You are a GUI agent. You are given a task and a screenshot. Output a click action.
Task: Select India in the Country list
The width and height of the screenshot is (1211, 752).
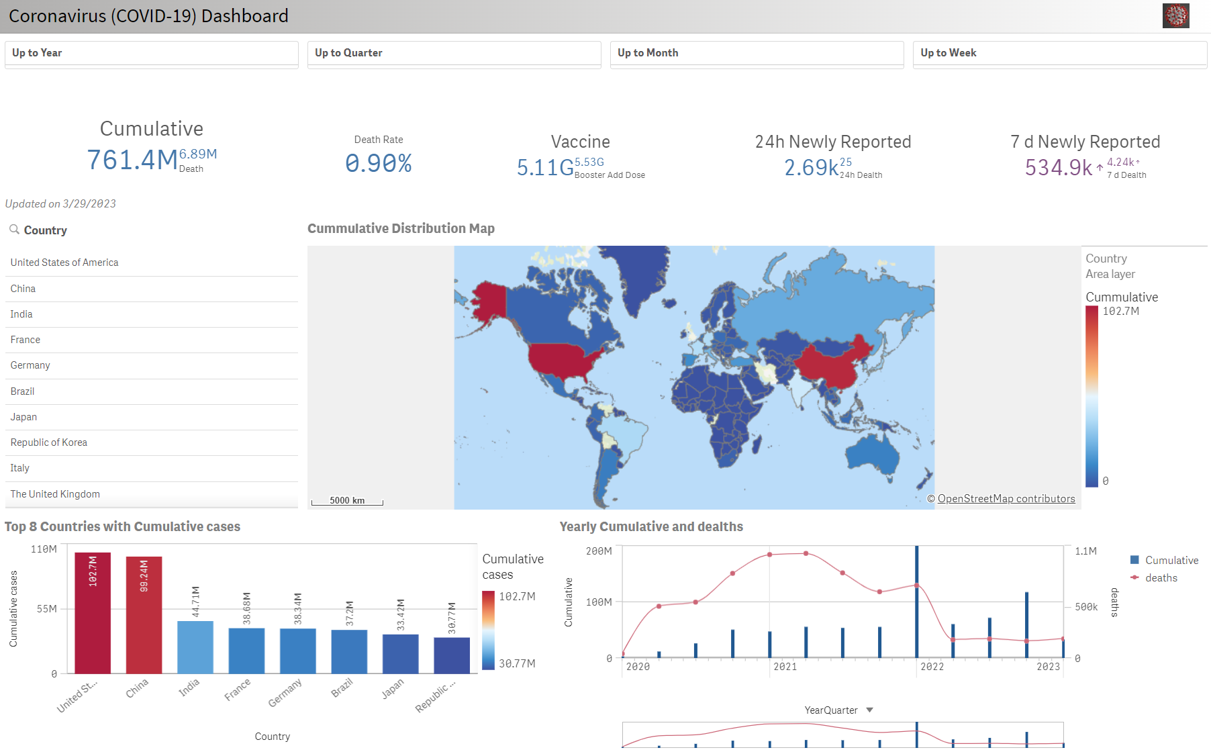coord(152,314)
